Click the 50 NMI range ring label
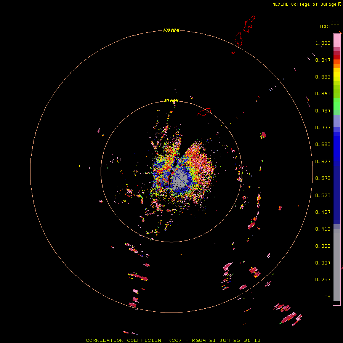The height and width of the screenshot is (343, 343). pos(171,101)
